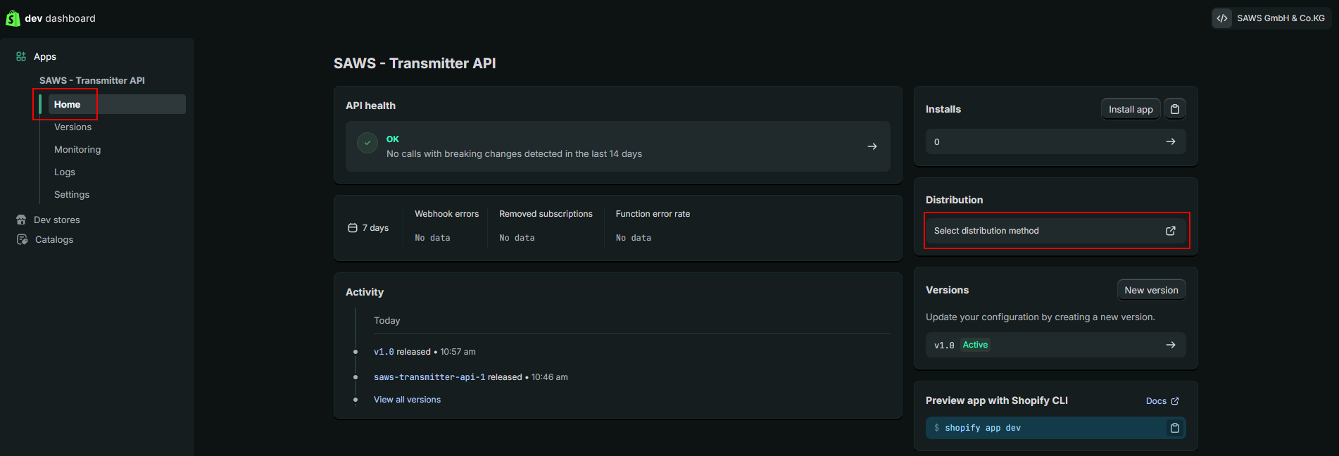1339x456 pixels.
Task: Click the Docs external link icon
Action: coord(1175,401)
